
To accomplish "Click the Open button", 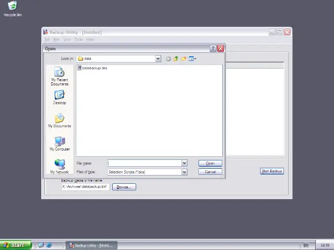I will (x=210, y=164).
